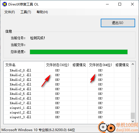Sort by the 文件名 column header
The image size is (139, 133).
[24, 65]
